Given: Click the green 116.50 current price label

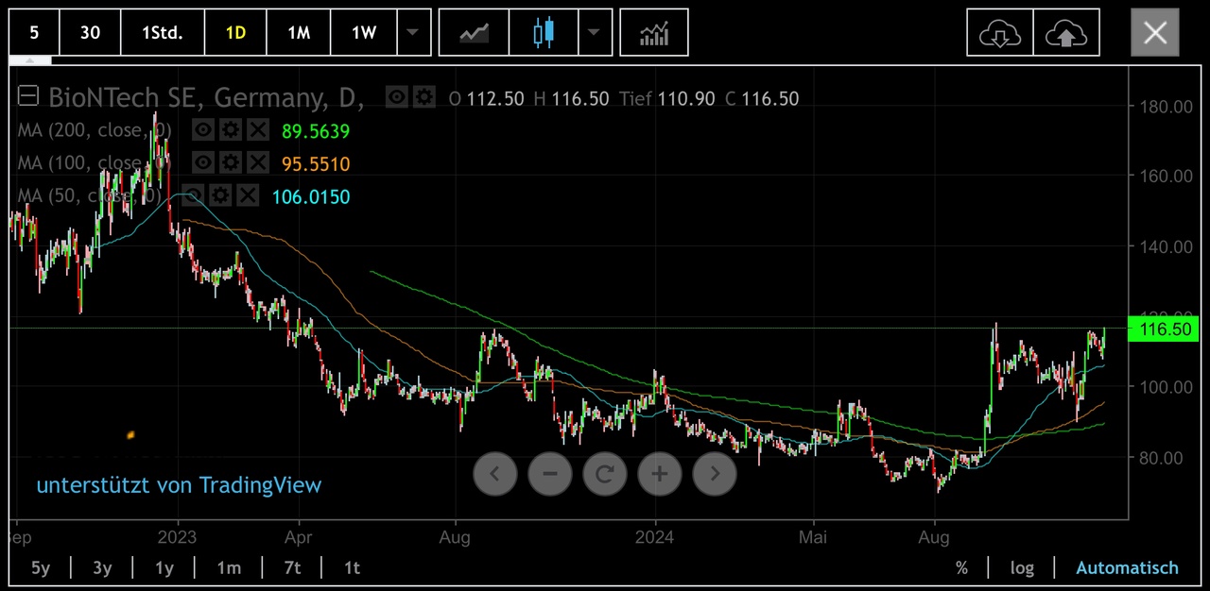Looking at the screenshot, I should click(x=1164, y=329).
